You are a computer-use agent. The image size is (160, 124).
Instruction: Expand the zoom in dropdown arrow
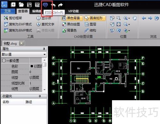pyautogui.click(x=129, y=18)
